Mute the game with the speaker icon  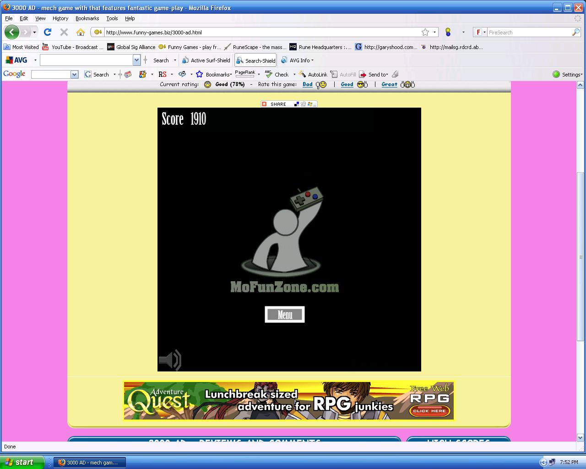coord(170,360)
